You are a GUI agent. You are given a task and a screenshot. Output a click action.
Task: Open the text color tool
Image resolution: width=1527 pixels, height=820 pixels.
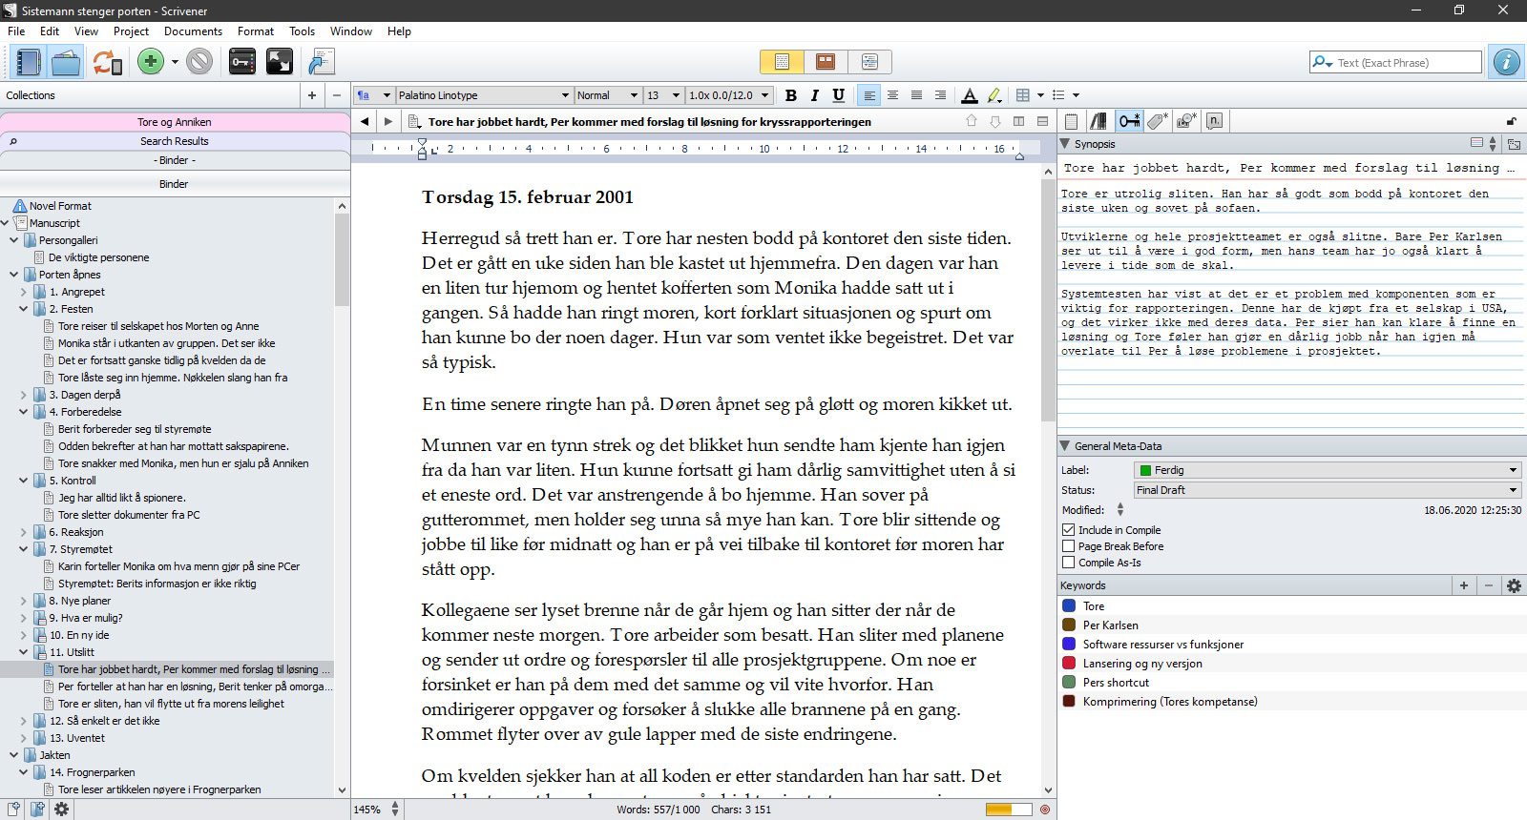[x=970, y=95]
